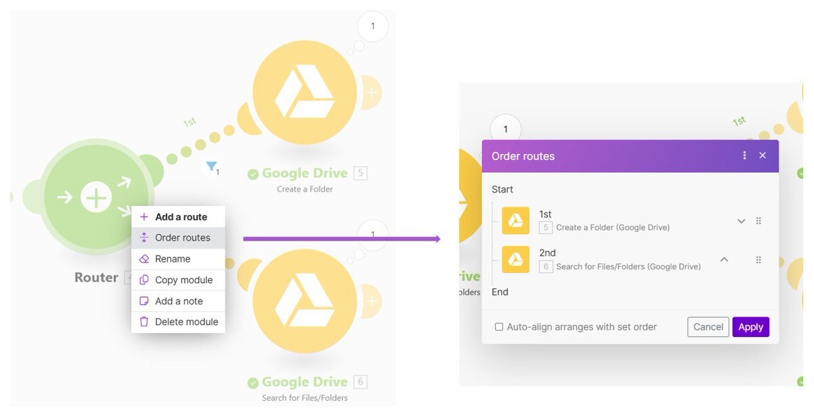Grab drag handle of 2nd route
Screen dimensions: 814x415
(758, 260)
